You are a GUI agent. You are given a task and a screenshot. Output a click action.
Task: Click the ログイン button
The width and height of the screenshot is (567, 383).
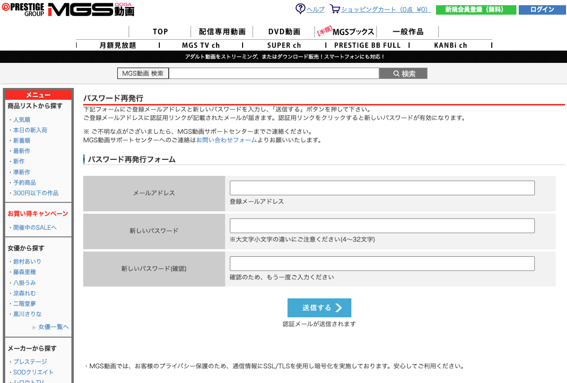coord(542,10)
